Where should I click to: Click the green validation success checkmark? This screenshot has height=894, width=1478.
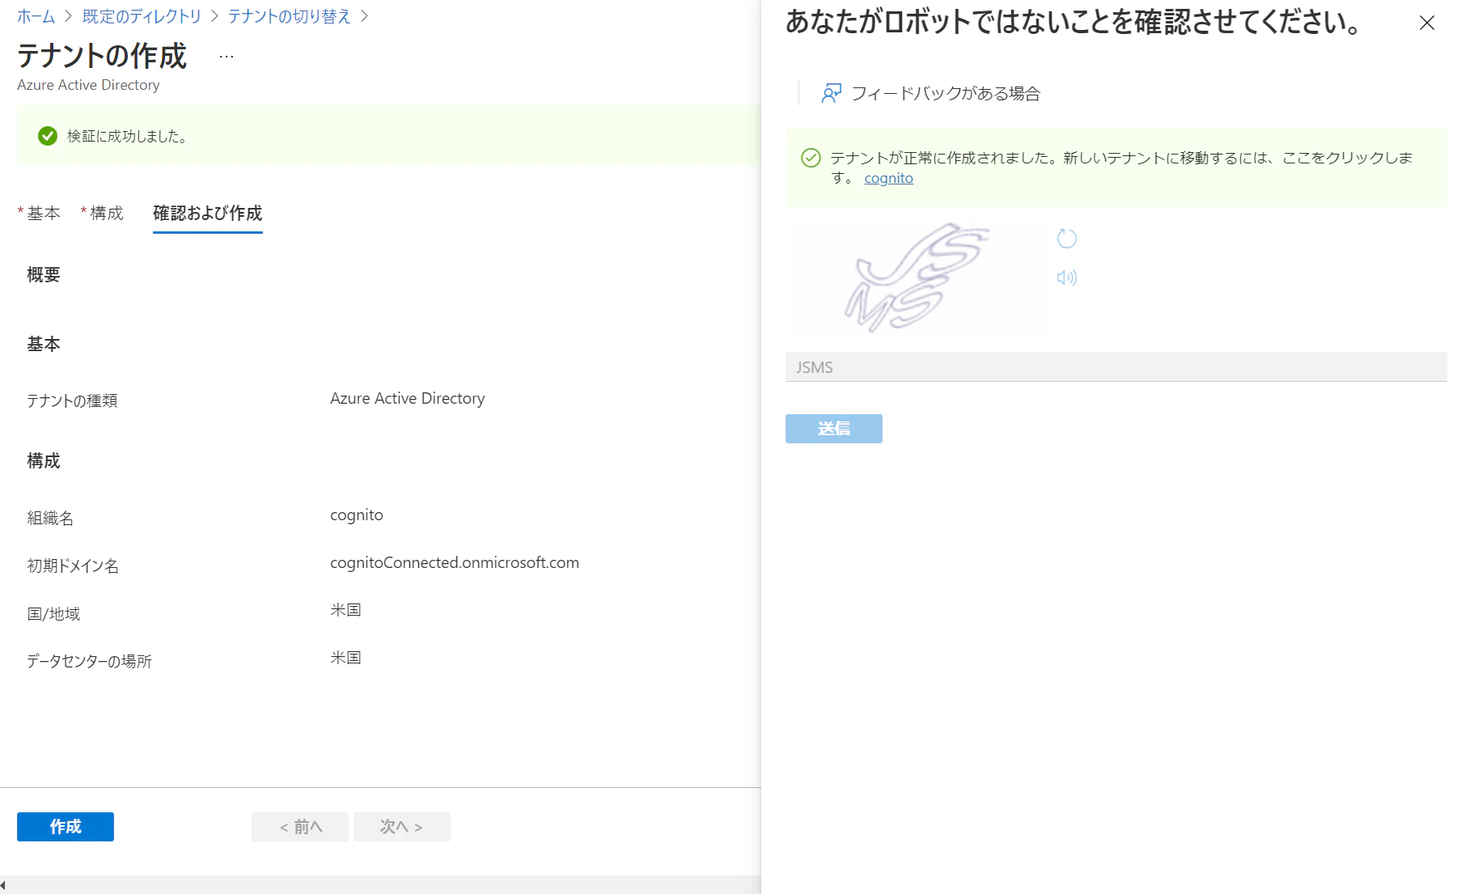click(x=48, y=136)
